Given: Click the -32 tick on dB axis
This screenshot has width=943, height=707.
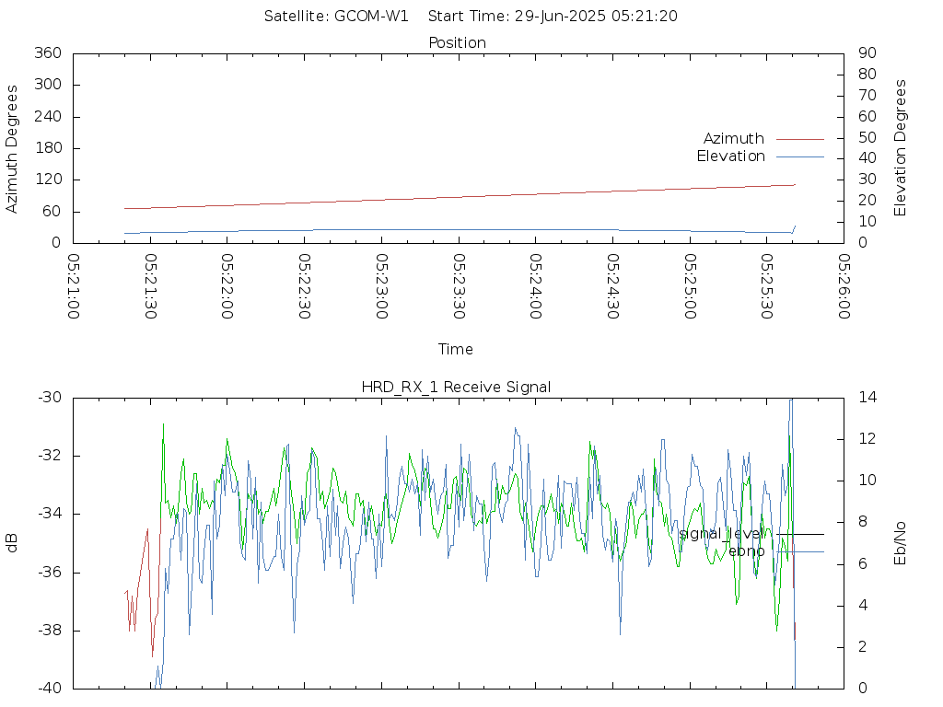Looking at the screenshot, I should click(x=50, y=455).
